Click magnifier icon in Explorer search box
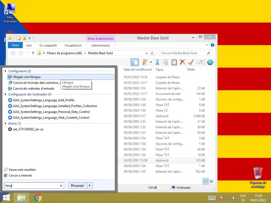271x203 pixels. click(209, 53)
